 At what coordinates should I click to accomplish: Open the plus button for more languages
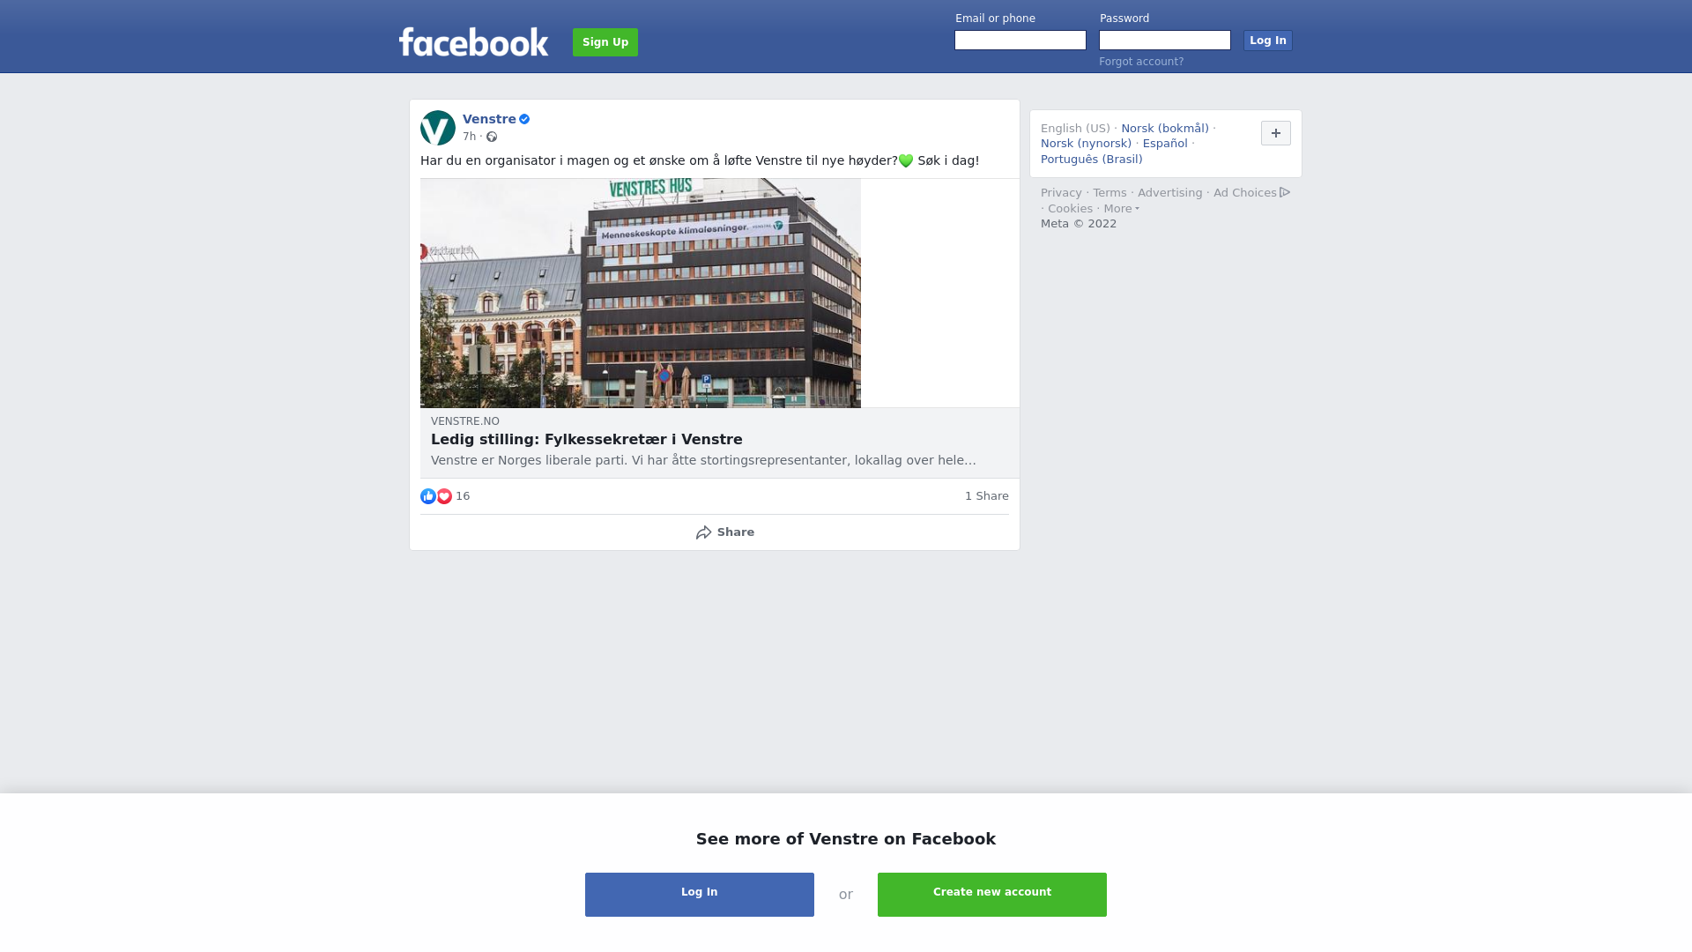pos(1276,133)
